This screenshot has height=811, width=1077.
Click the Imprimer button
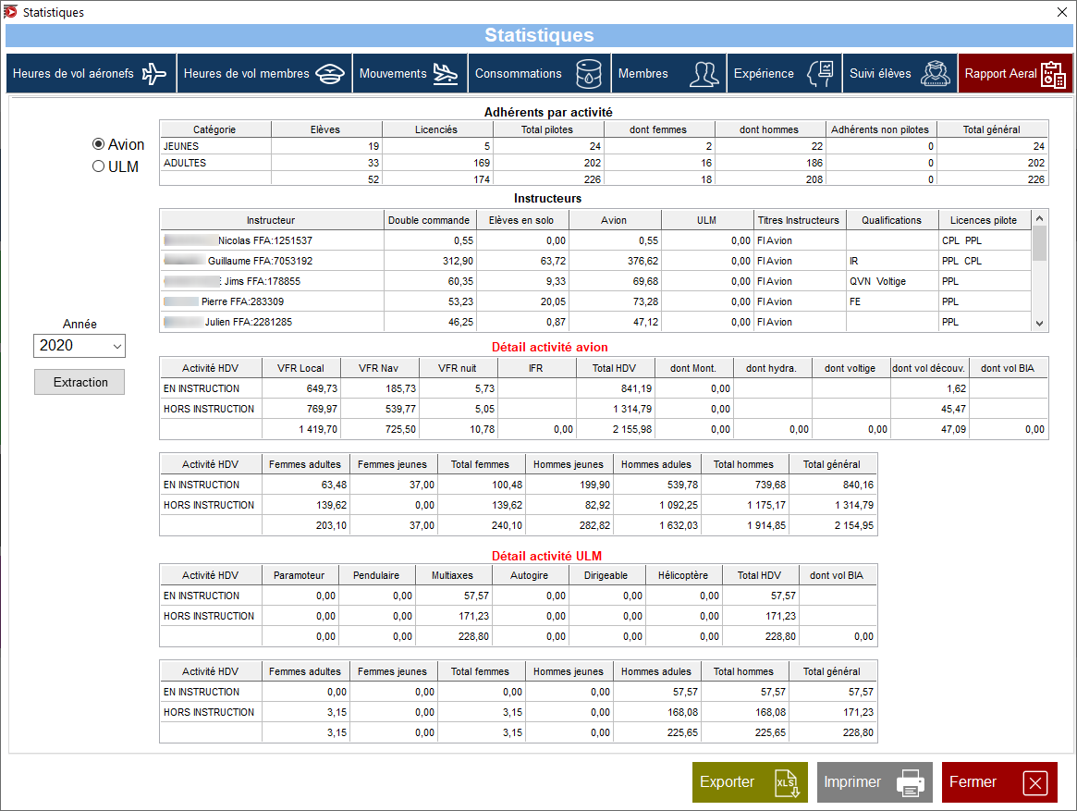[x=875, y=782]
